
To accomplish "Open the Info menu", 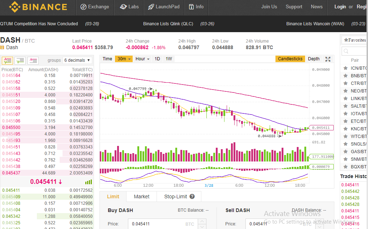I will click(x=196, y=7).
